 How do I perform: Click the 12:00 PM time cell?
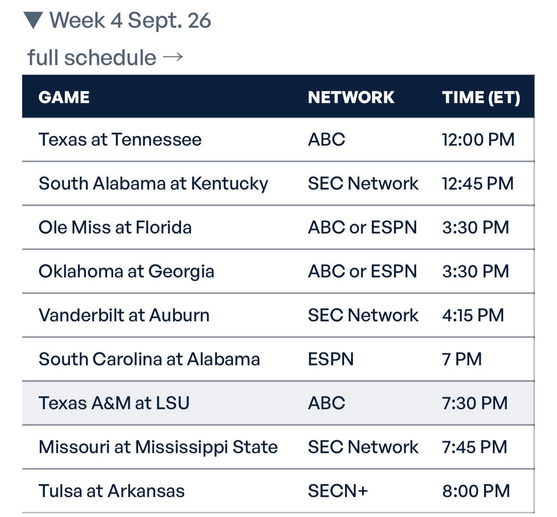pyautogui.click(x=478, y=140)
